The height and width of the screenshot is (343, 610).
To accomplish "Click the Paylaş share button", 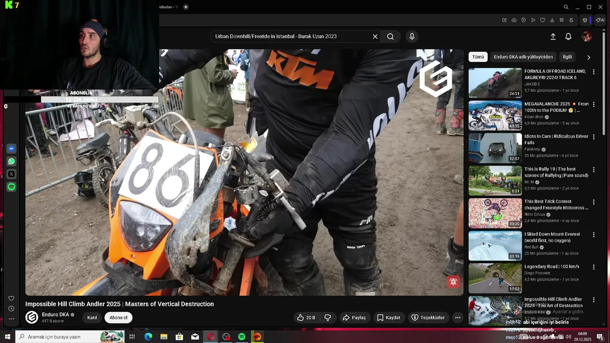I will click(355, 318).
